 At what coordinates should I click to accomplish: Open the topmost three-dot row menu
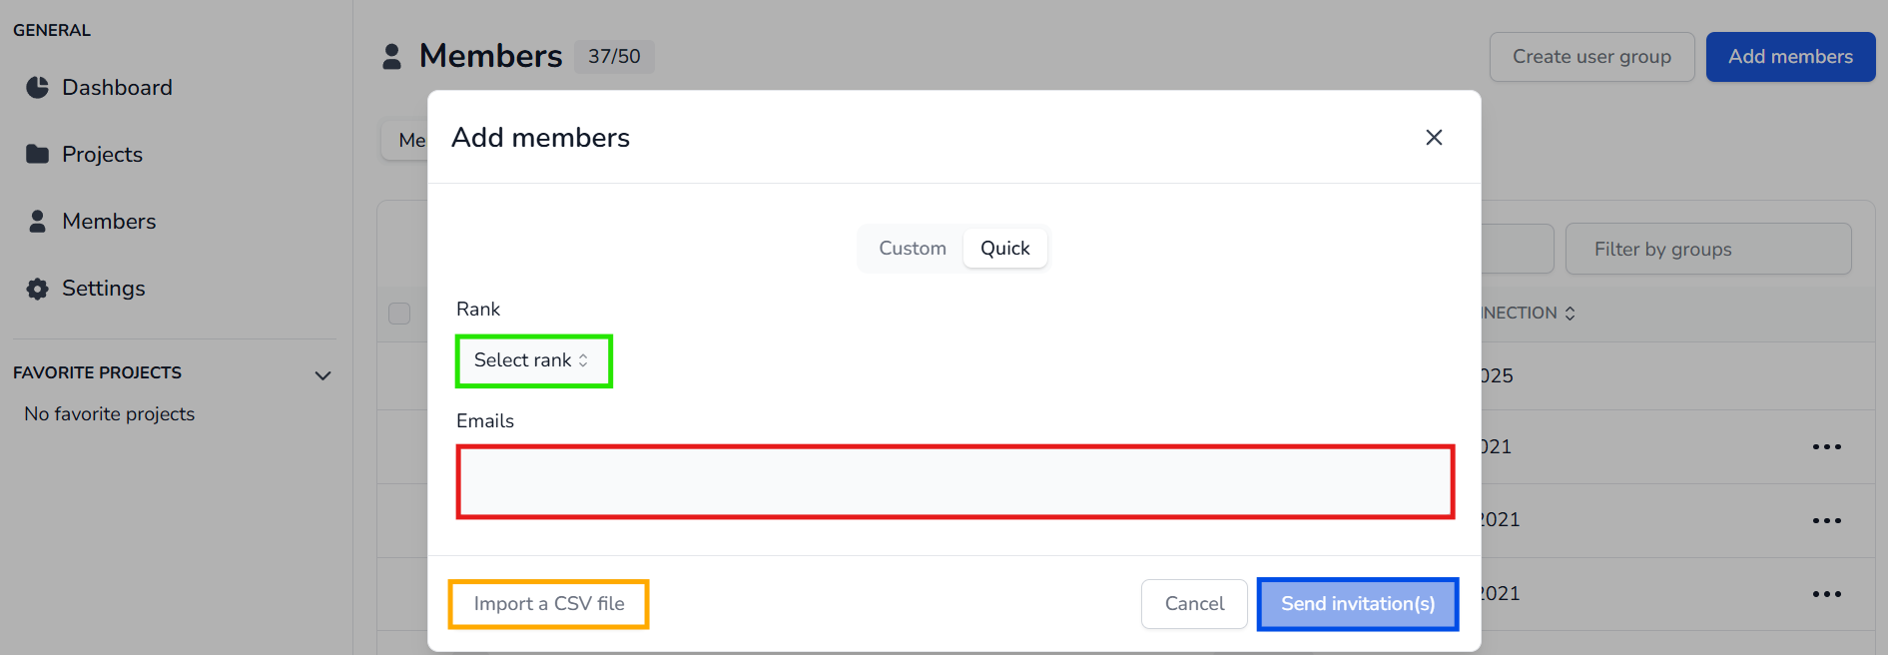1826,447
